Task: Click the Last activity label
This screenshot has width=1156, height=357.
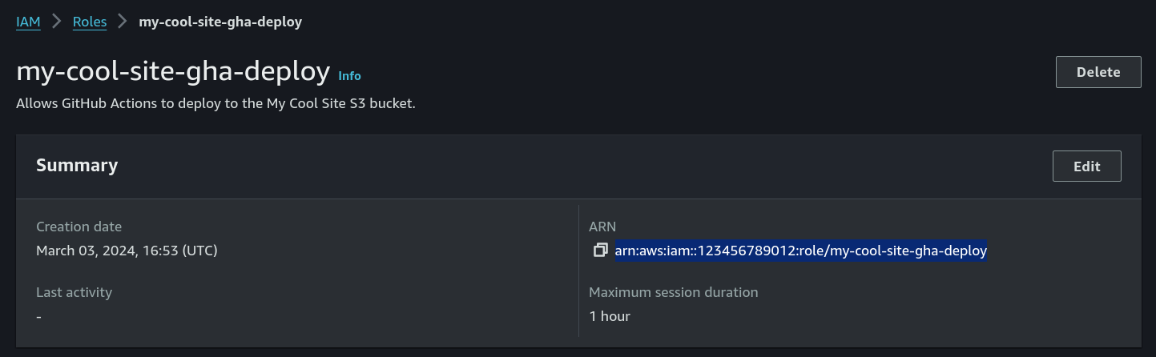Action: click(x=74, y=292)
